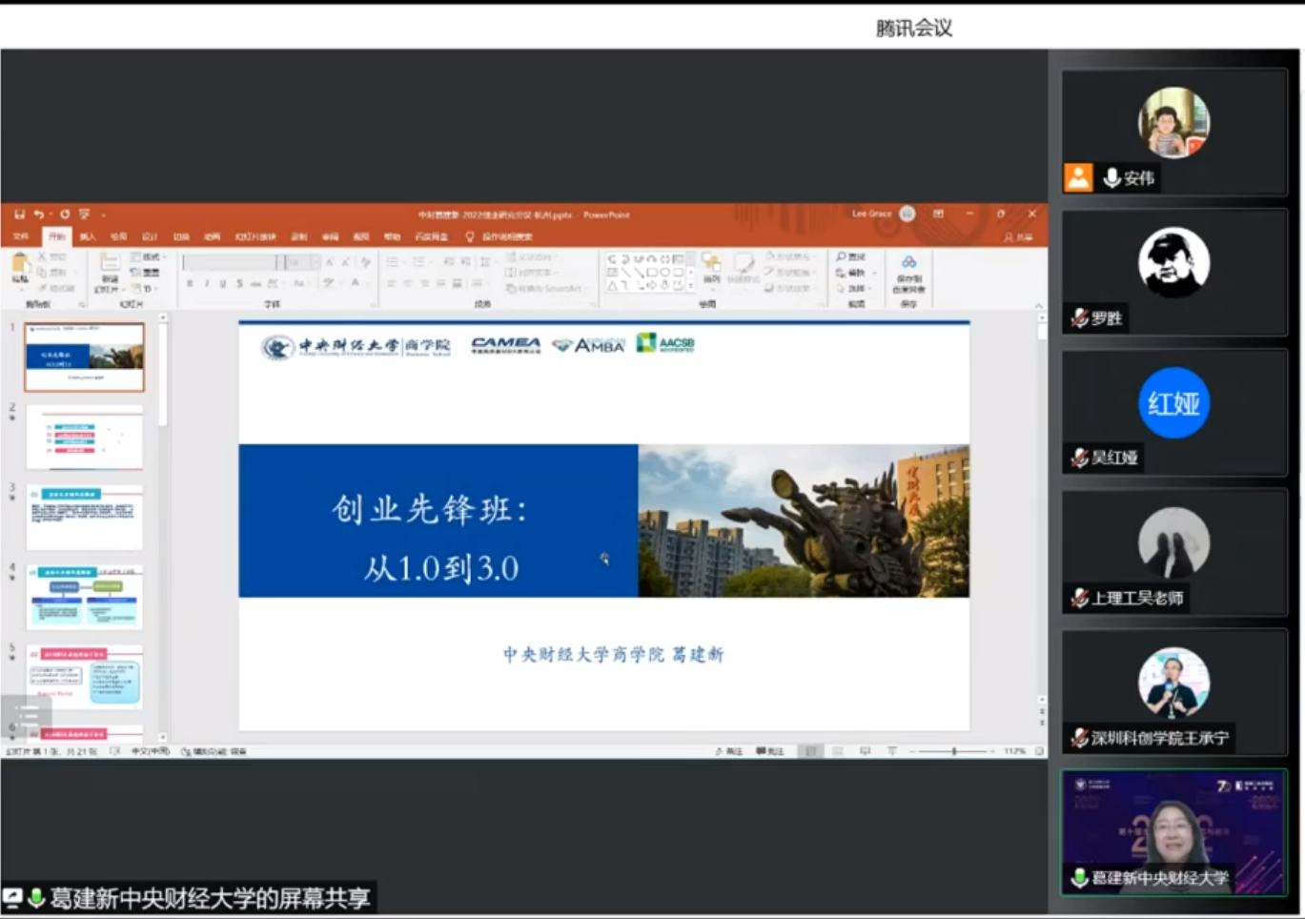
Task: Click the Arrange shapes icon
Action: click(711, 265)
